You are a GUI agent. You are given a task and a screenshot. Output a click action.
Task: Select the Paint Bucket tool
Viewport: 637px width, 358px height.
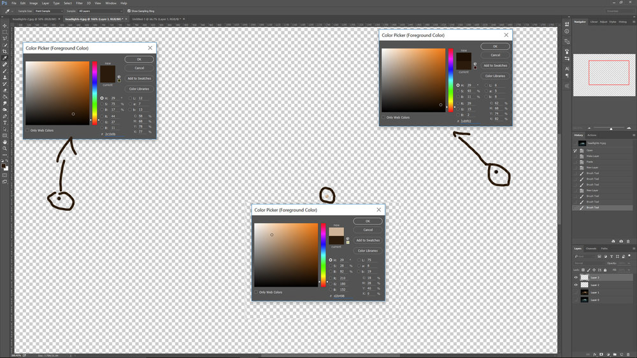click(5, 97)
